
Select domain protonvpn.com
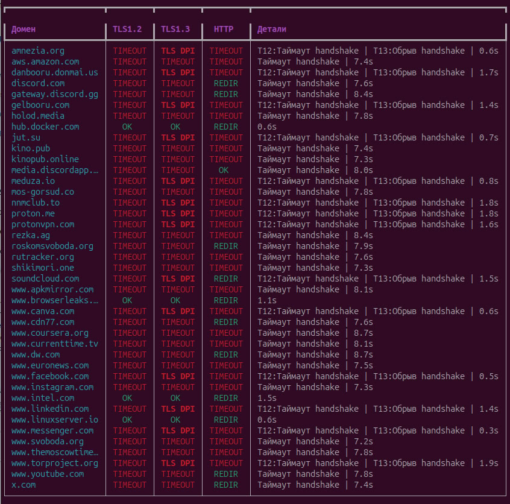point(43,224)
